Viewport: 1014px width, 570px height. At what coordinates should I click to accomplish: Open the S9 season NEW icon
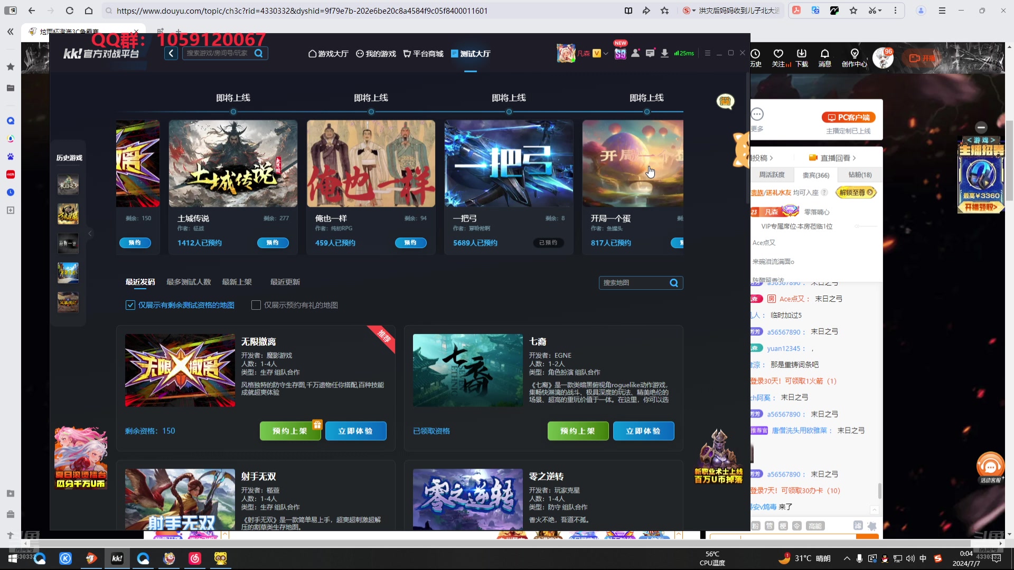620,53
